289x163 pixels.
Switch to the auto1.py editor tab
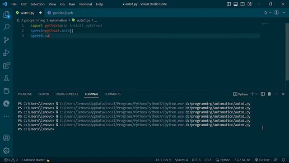pos(28,13)
